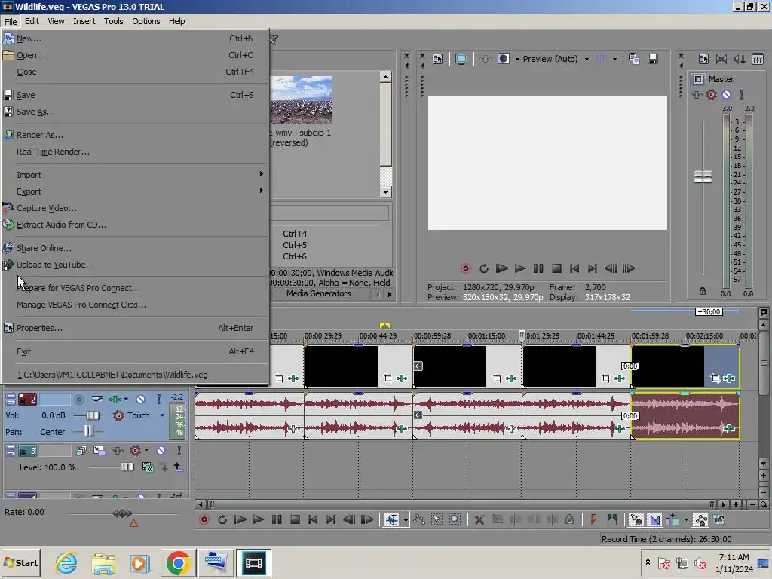This screenshot has width=772, height=579.
Task: Mute video track 3
Action: click(x=161, y=451)
